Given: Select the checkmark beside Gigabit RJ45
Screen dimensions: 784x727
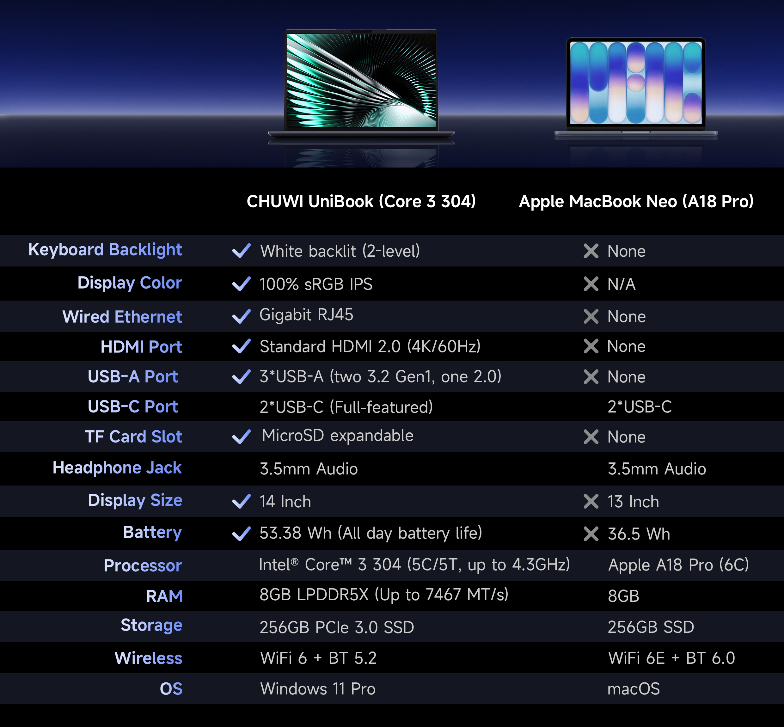Looking at the screenshot, I should point(242,316).
